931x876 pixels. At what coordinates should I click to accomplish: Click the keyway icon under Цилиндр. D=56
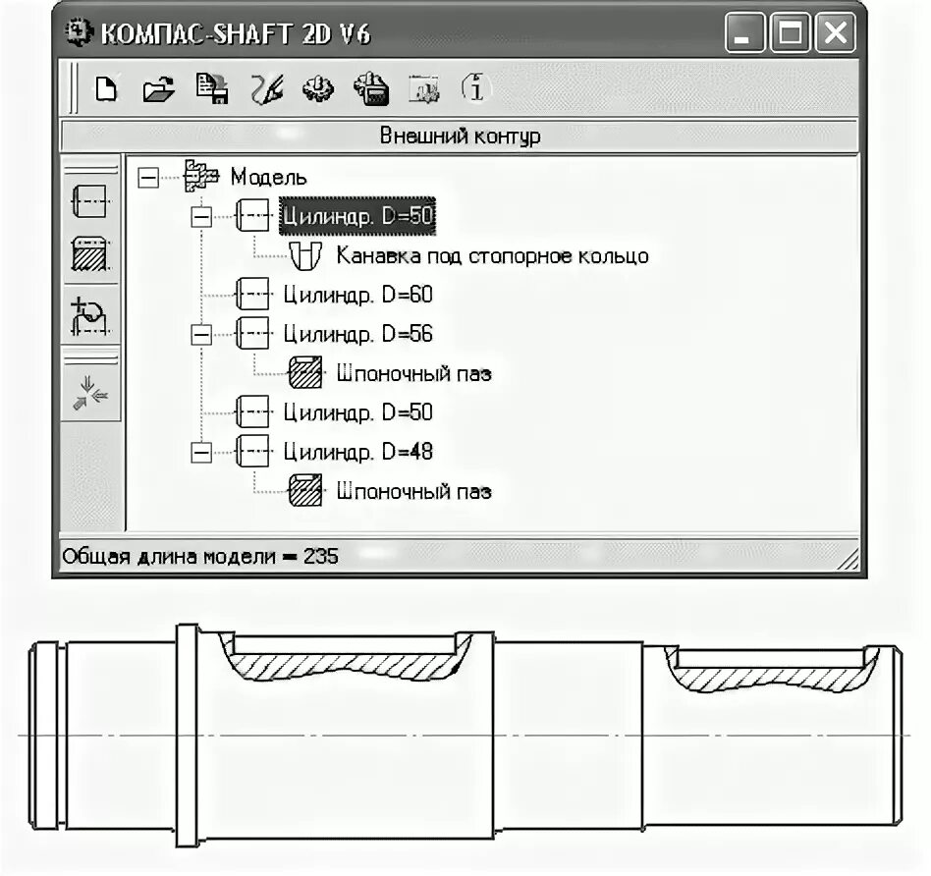click(305, 372)
